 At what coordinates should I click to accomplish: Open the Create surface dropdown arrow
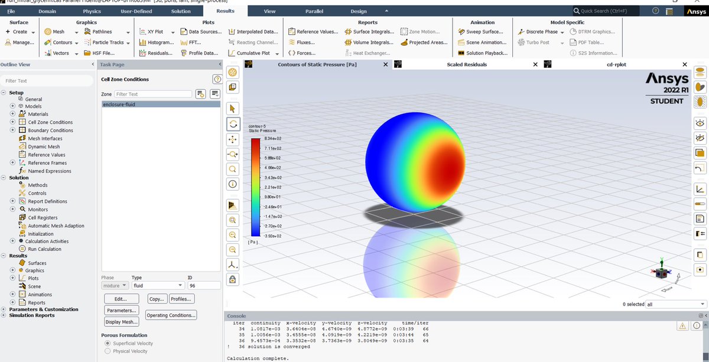coord(33,32)
